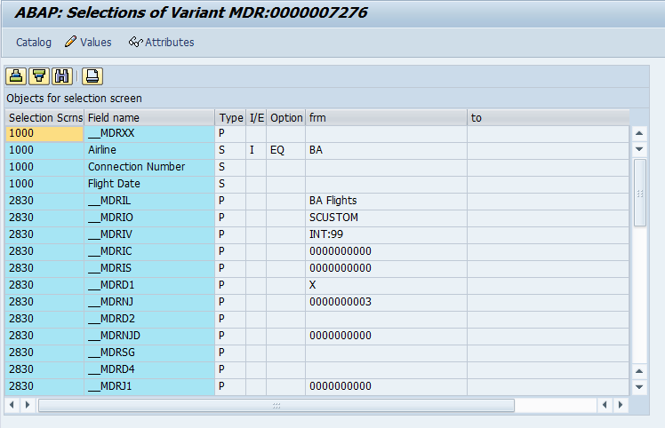Select the frm column header

tap(387, 118)
